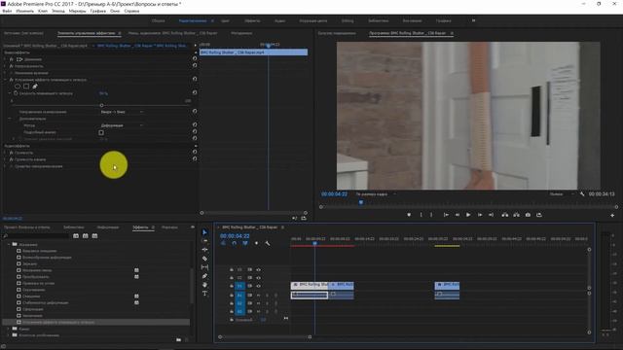Switch to the Project panel tab

pos(27,227)
